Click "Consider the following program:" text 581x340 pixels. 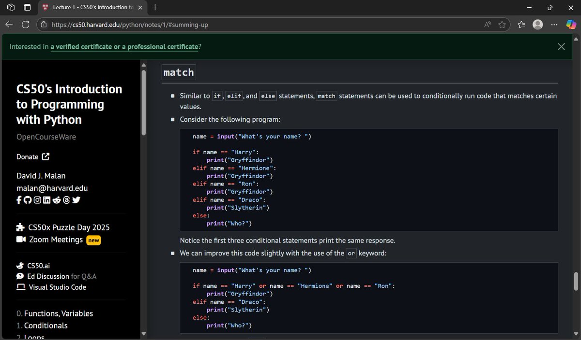click(x=230, y=119)
